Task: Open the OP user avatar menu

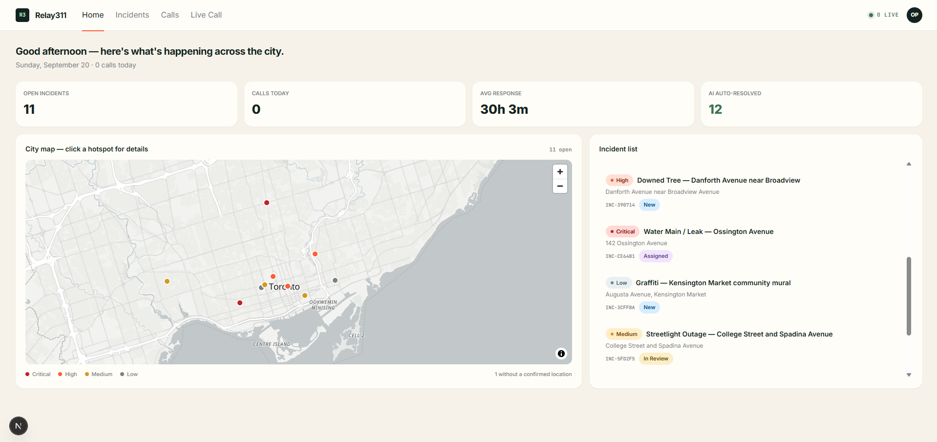Action: [915, 15]
